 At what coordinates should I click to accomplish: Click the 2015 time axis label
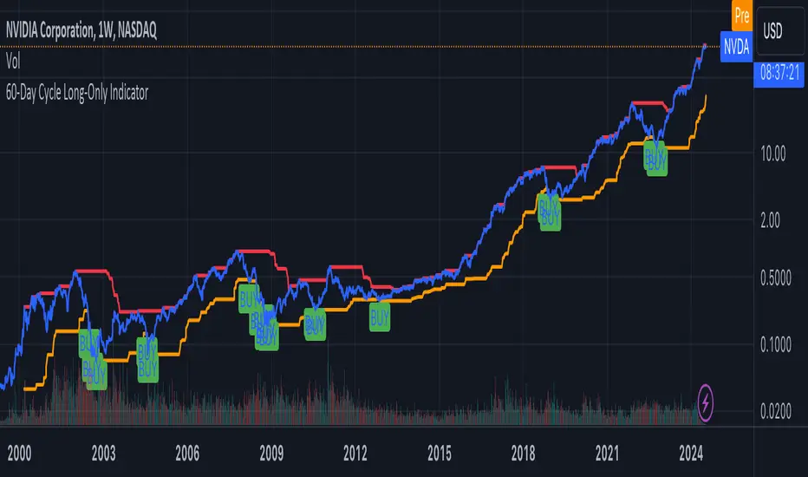click(440, 454)
